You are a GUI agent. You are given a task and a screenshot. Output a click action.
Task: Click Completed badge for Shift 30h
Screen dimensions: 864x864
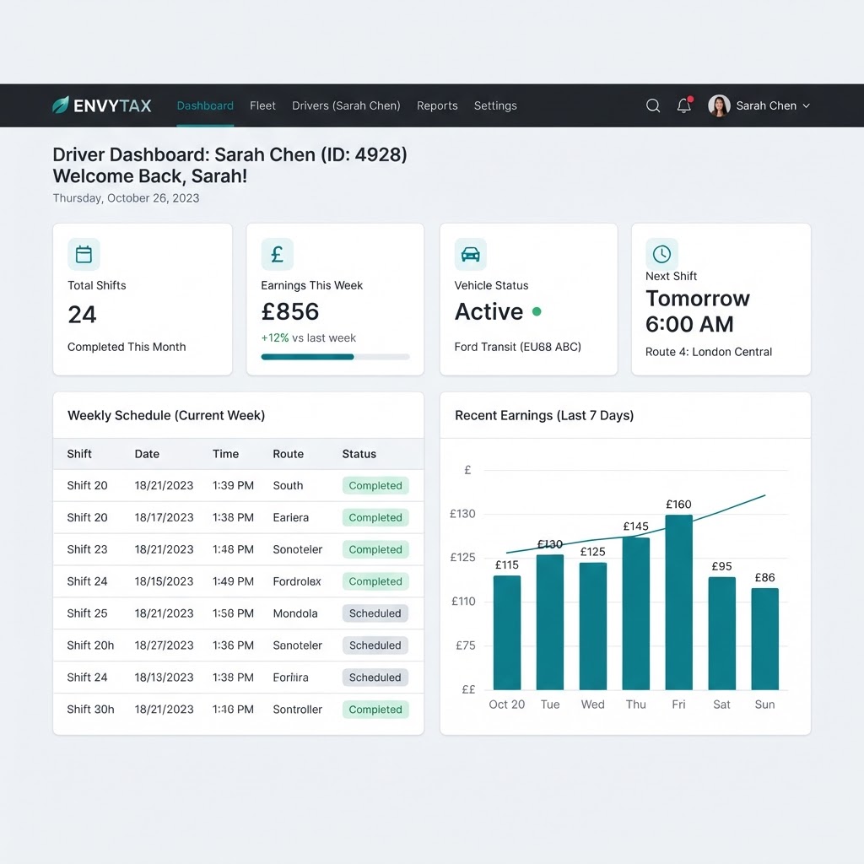click(375, 709)
